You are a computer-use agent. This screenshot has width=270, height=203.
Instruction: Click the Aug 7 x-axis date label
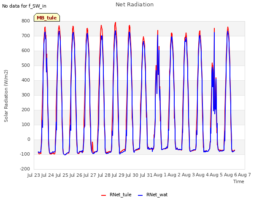244,175
